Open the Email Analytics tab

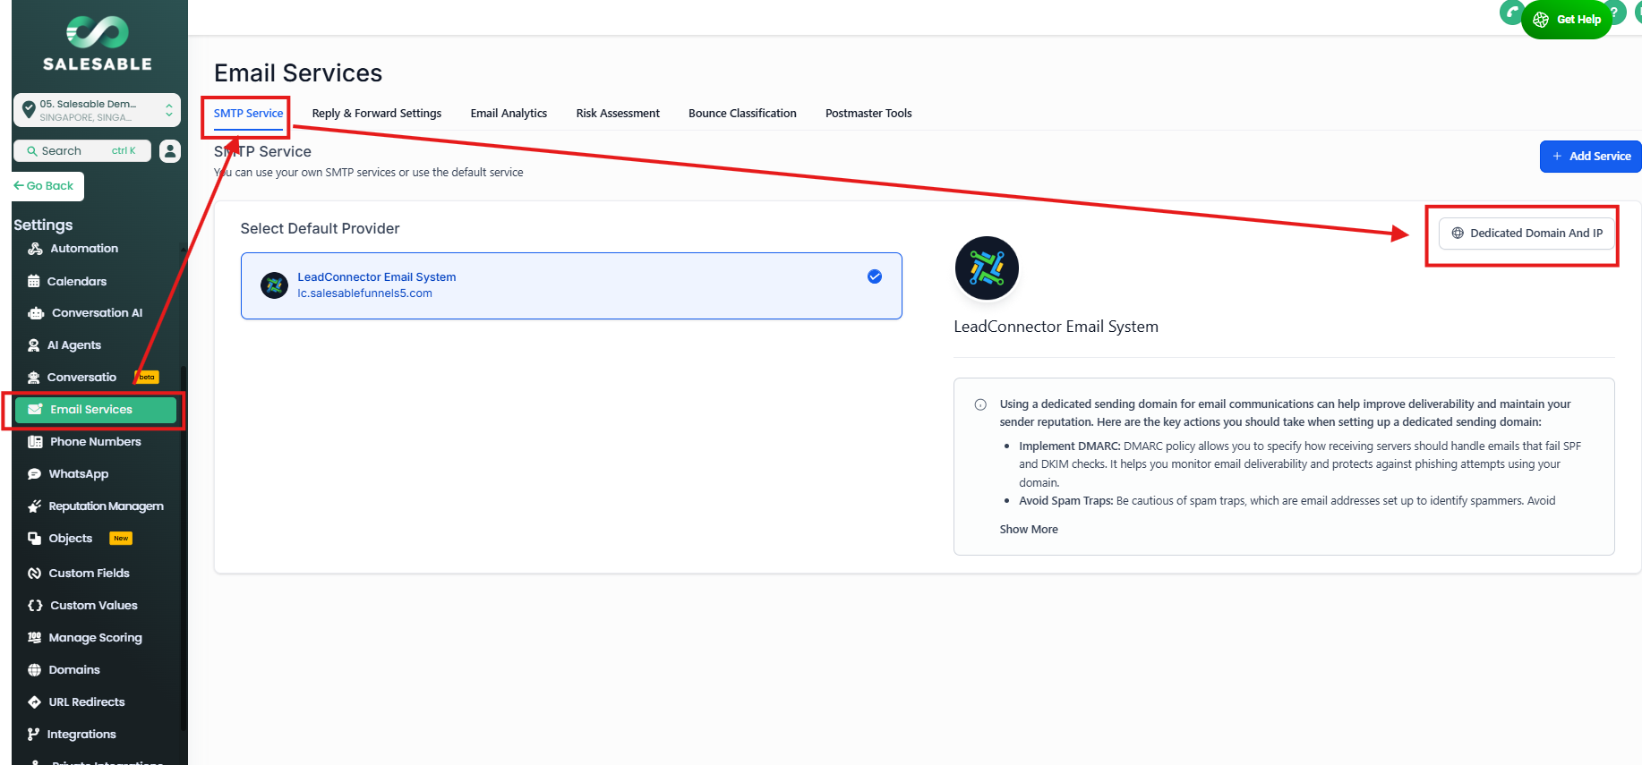(509, 114)
